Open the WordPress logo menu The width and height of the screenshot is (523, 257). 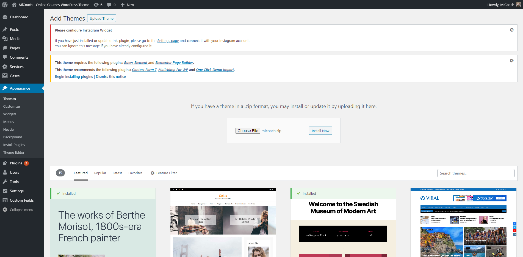pos(5,5)
